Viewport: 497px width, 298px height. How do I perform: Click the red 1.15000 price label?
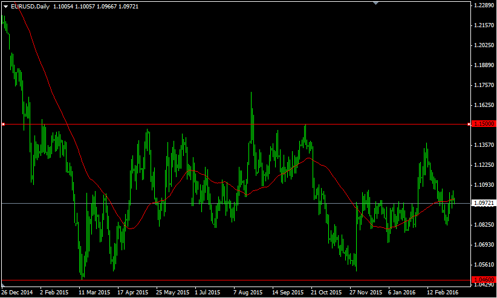484,124
